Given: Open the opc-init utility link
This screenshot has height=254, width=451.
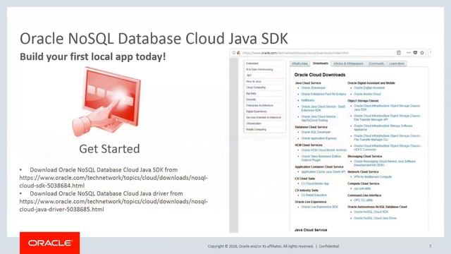Looking at the screenshot, I should [362, 188].
